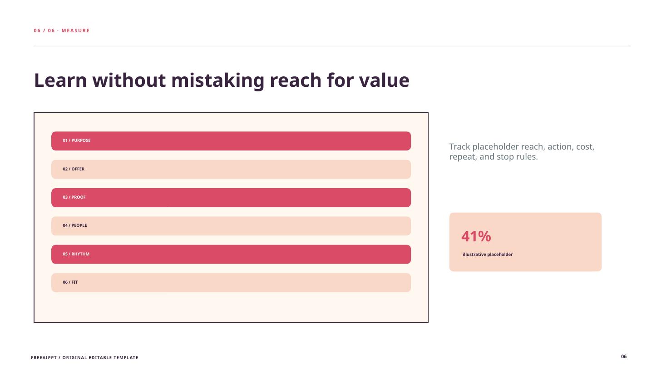Select the Track placeholder reach description text
Screen dimensions: 666x375
tap(522, 152)
